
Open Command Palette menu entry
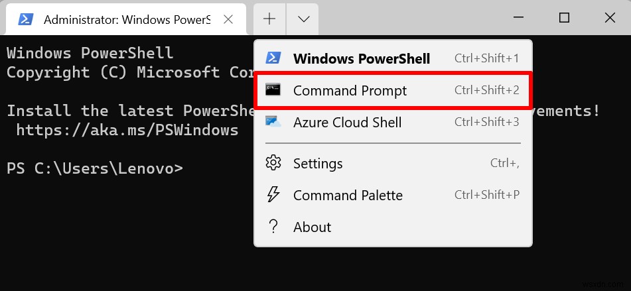click(348, 195)
